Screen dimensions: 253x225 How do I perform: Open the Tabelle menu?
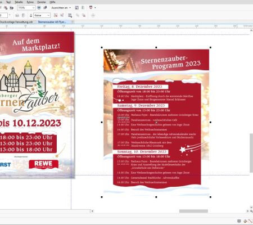click(x=19, y=2)
